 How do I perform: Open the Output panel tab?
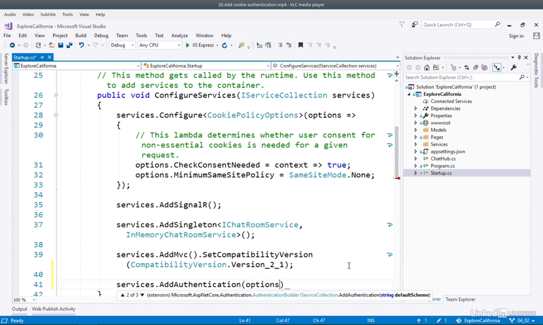pyautogui.click(x=20, y=309)
